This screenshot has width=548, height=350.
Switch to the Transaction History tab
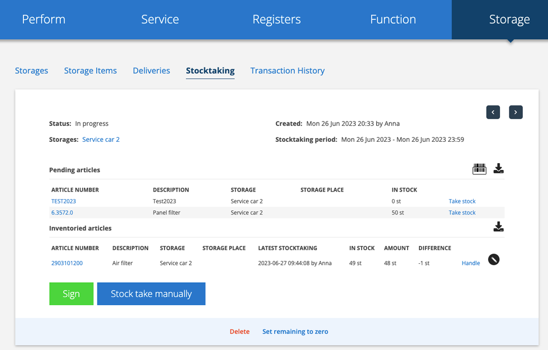(287, 71)
